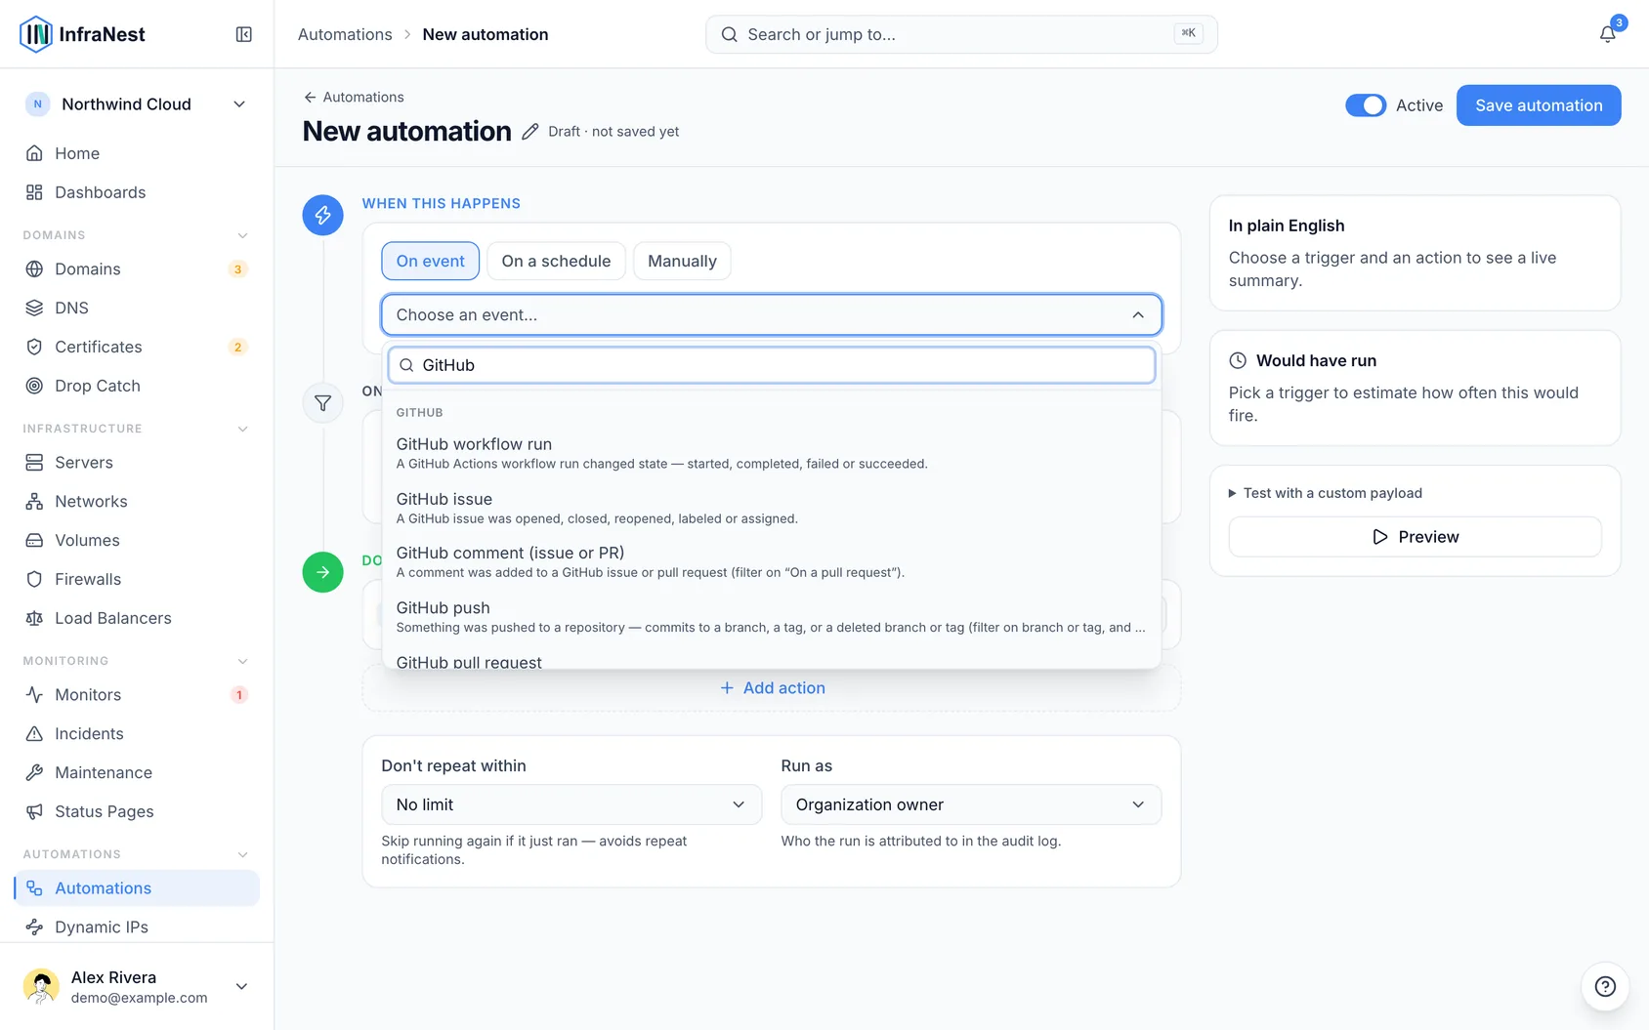
Task: Select the On event trigger tab
Action: (430, 261)
